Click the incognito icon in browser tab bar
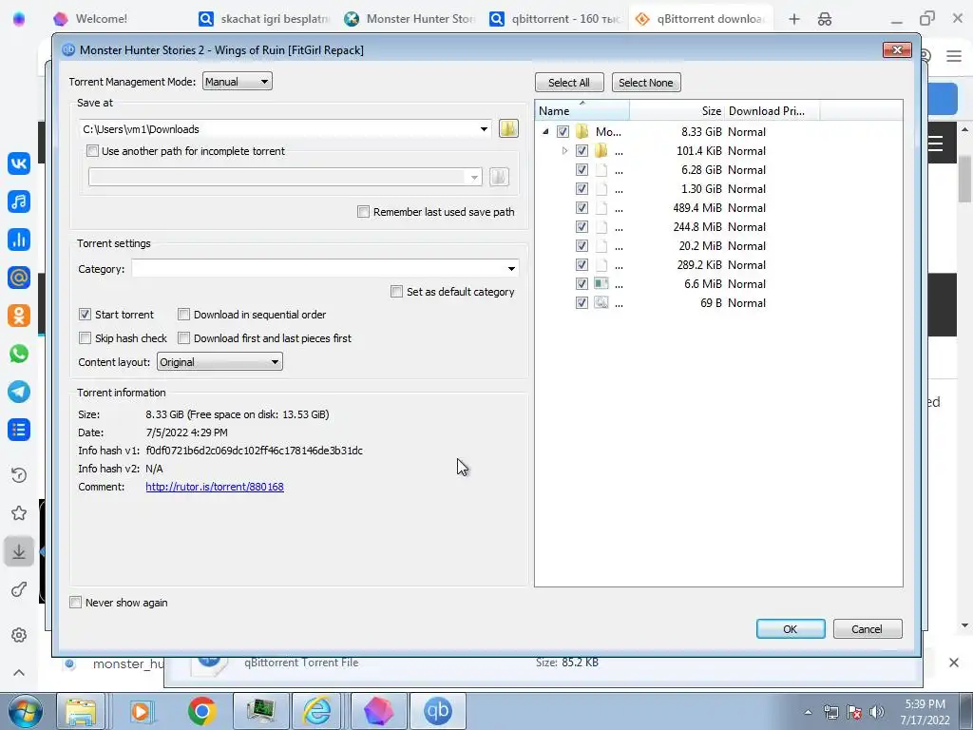 point(825,19)
